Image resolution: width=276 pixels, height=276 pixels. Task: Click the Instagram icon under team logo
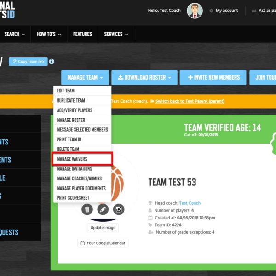tap(119, 210)
